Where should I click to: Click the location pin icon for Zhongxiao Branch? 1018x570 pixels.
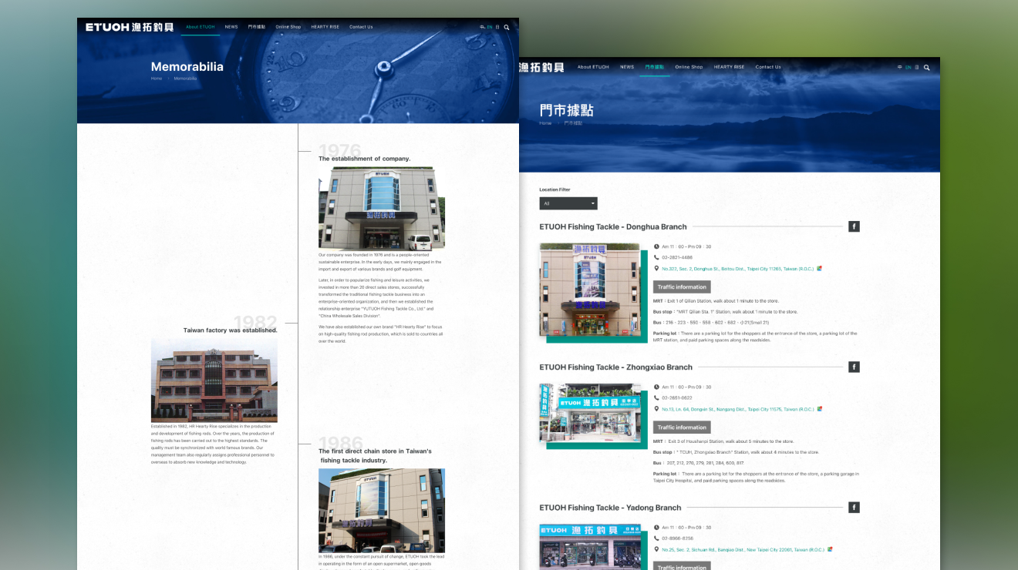(x=656, y=409)
